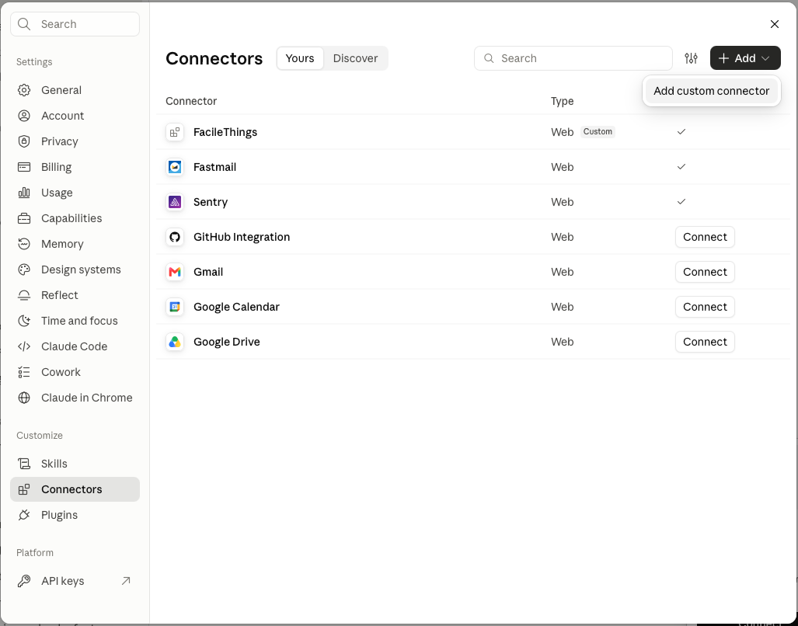Open the connector filter settings icon
Screen dimensions: 798x626
pos(691,58)
